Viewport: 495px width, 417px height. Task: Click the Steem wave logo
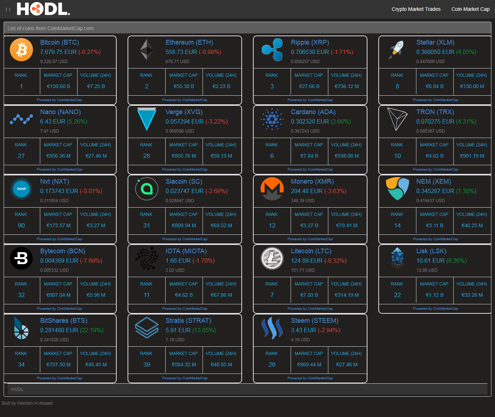(x=272, y=328)
